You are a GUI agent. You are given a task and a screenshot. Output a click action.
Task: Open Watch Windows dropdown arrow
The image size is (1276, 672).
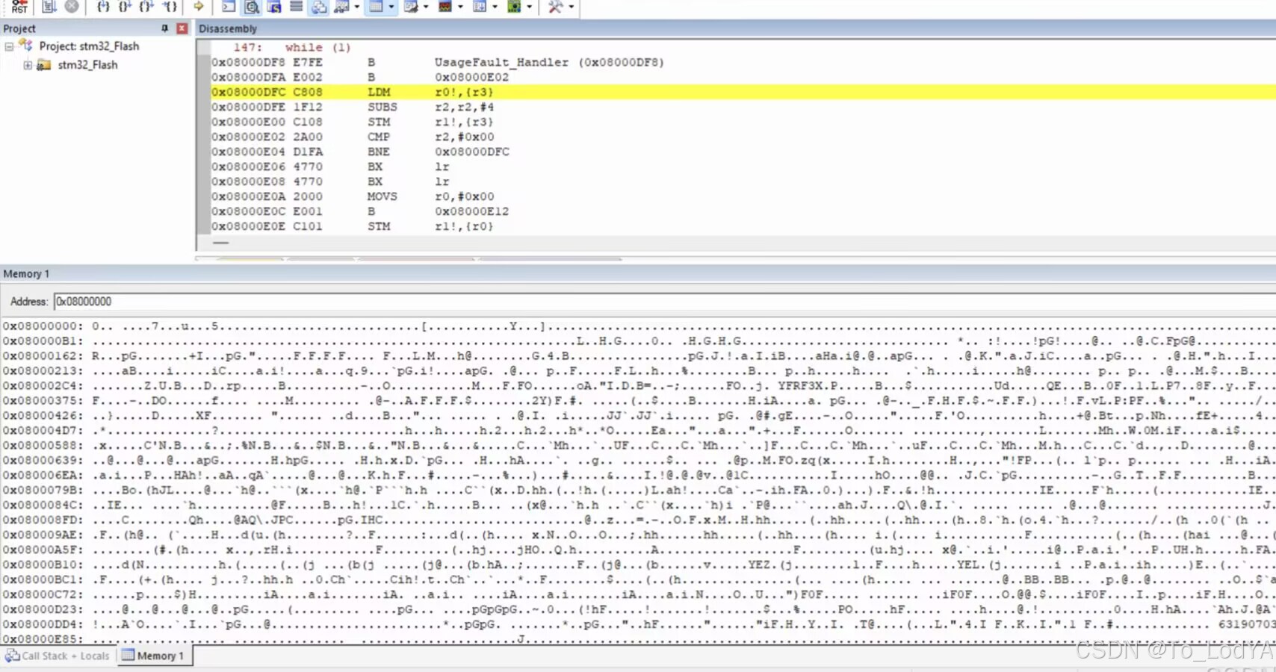click(356, 7)
